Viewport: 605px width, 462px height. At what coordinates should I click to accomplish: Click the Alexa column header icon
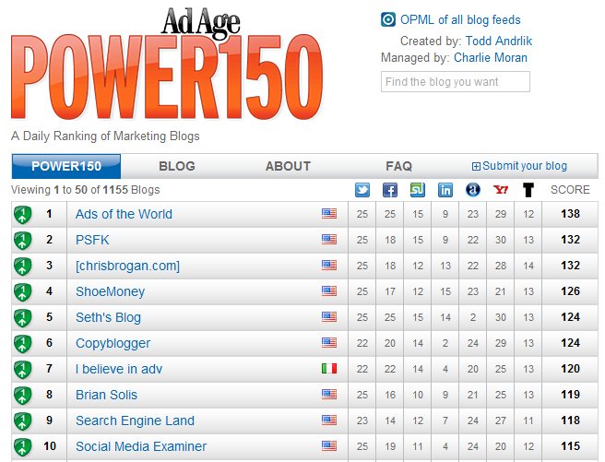(x=473, y=190)
